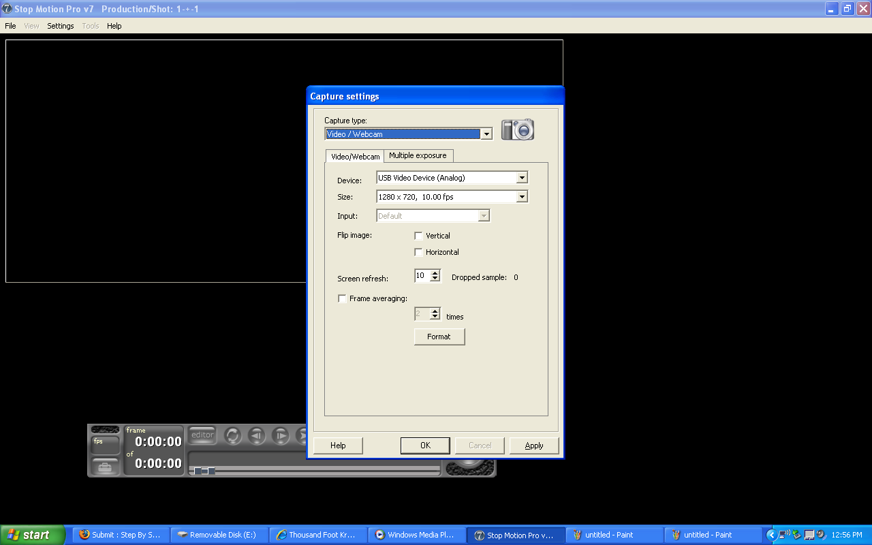The image size is (872, 545).
Task: Click the system clock showing 12:56 PM
Action: (847, 535)
